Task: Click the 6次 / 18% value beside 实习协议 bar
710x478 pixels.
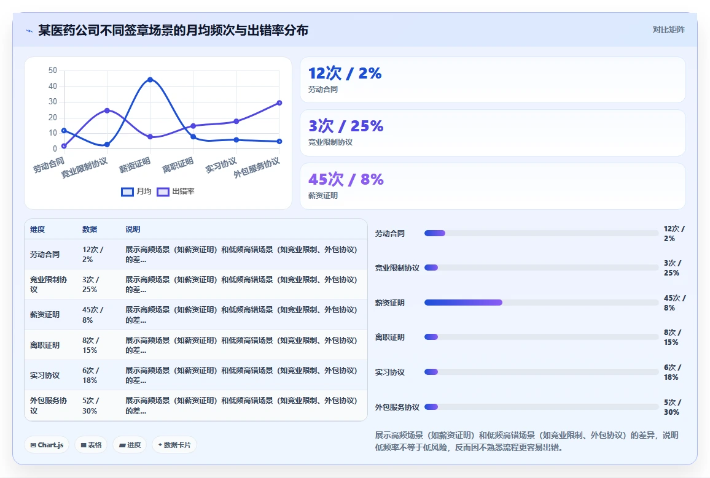Action: [673, 372]
